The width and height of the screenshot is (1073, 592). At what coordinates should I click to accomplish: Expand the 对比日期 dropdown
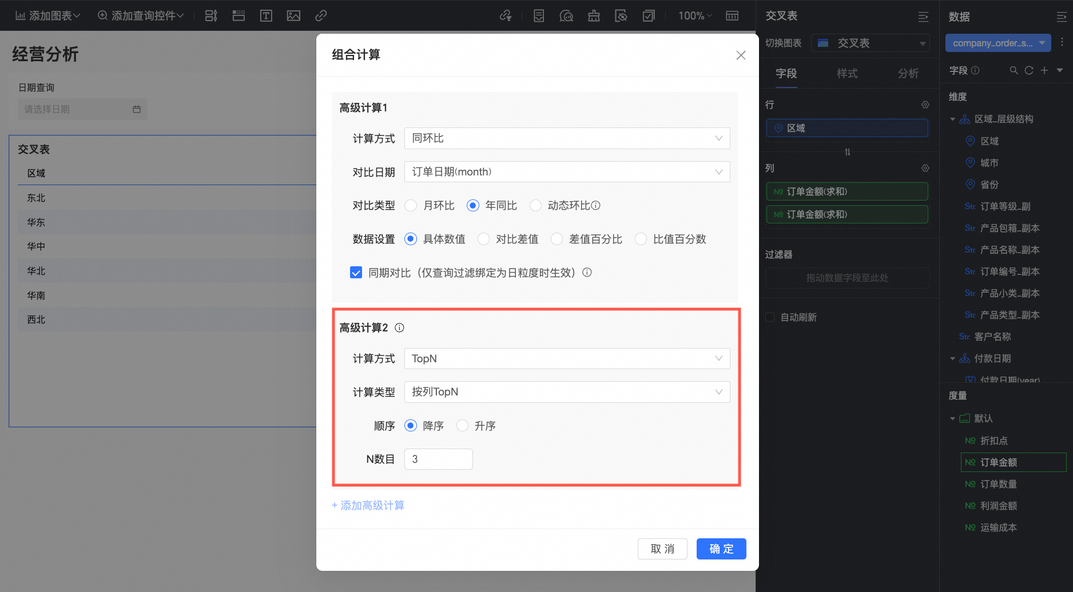(x=567, y=172)
